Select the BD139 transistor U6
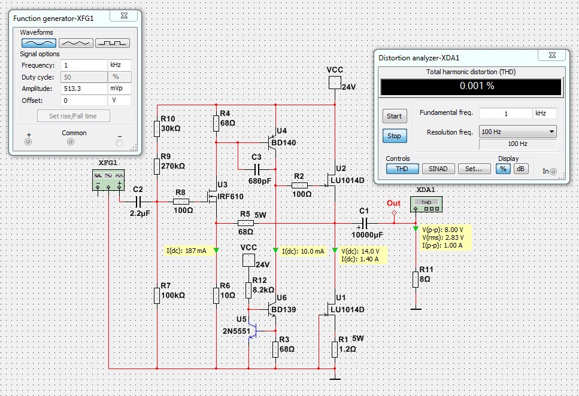Screen dimensions: 579x396 point(272,309)
